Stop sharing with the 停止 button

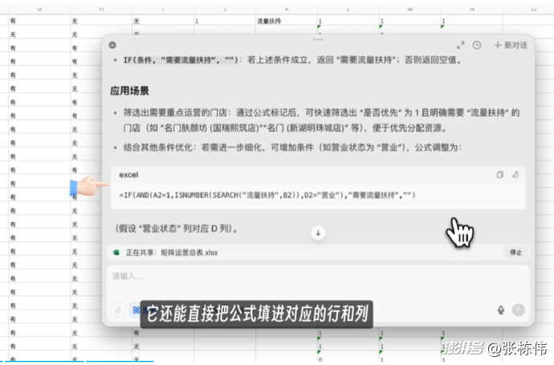(515, 252)
